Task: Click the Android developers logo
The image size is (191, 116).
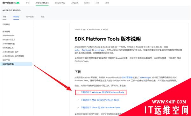Action: tap(11, 3)
